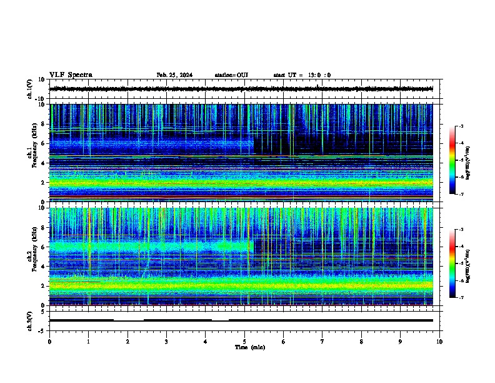
Task: Click the ch.1 spectrogram color scale bar
Action: (452, 160)
